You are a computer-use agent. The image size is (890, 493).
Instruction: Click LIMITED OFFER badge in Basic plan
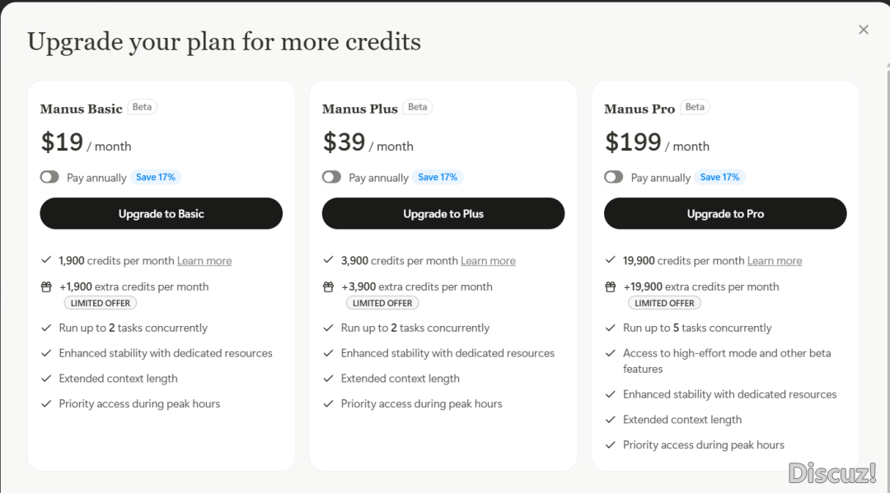[101, 303]
